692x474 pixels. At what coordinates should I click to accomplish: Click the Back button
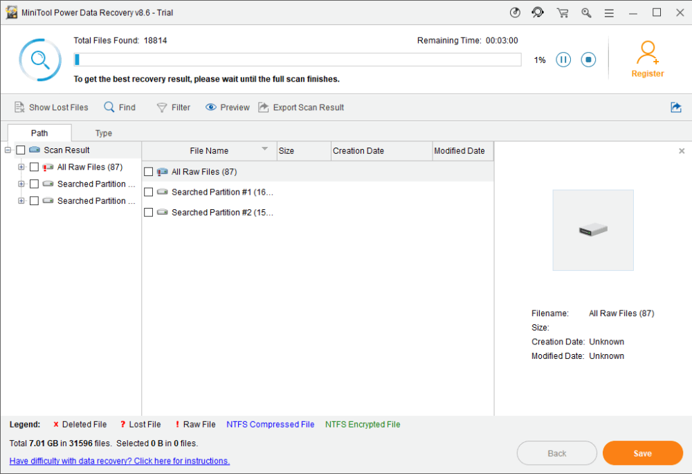556,453
